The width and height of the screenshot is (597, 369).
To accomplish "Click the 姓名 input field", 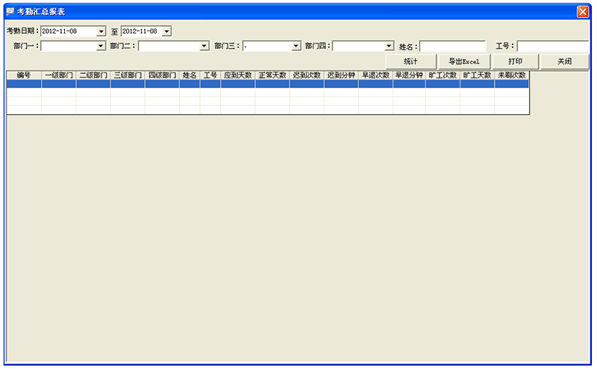I will point(452,46).
